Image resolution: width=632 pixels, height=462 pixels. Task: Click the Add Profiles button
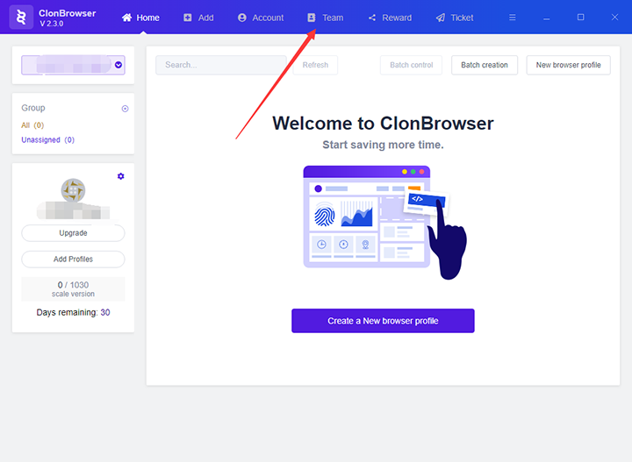tap(73, 259)
